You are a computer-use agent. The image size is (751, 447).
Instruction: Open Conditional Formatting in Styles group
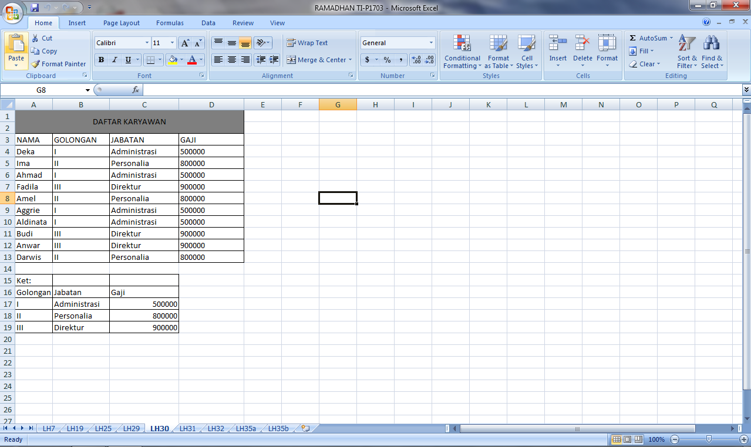462,52
